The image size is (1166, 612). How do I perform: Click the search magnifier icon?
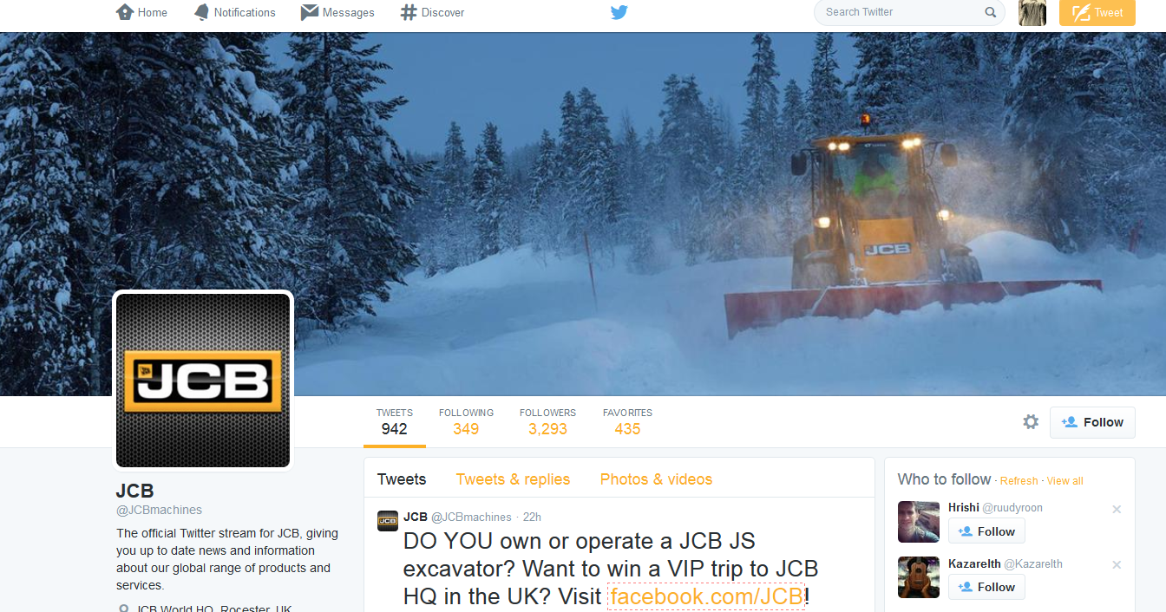(991, 12)
